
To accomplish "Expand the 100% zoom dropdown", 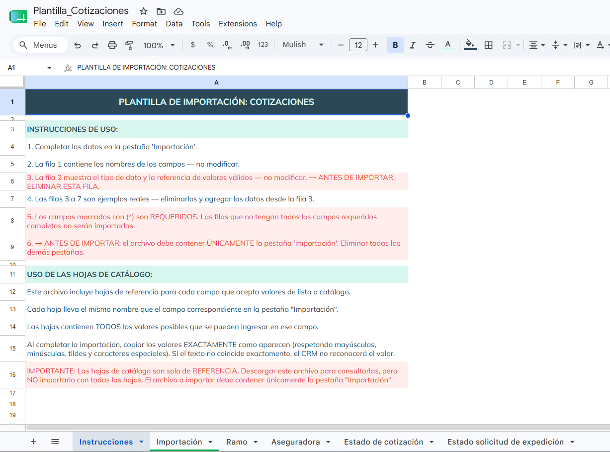I will point(159,45).
